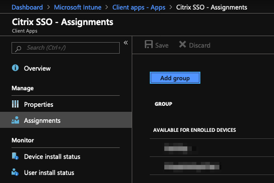274x183 pixels.
Task: Focus the Search (Ctrl+/) field
Action: tap(66, 48)
